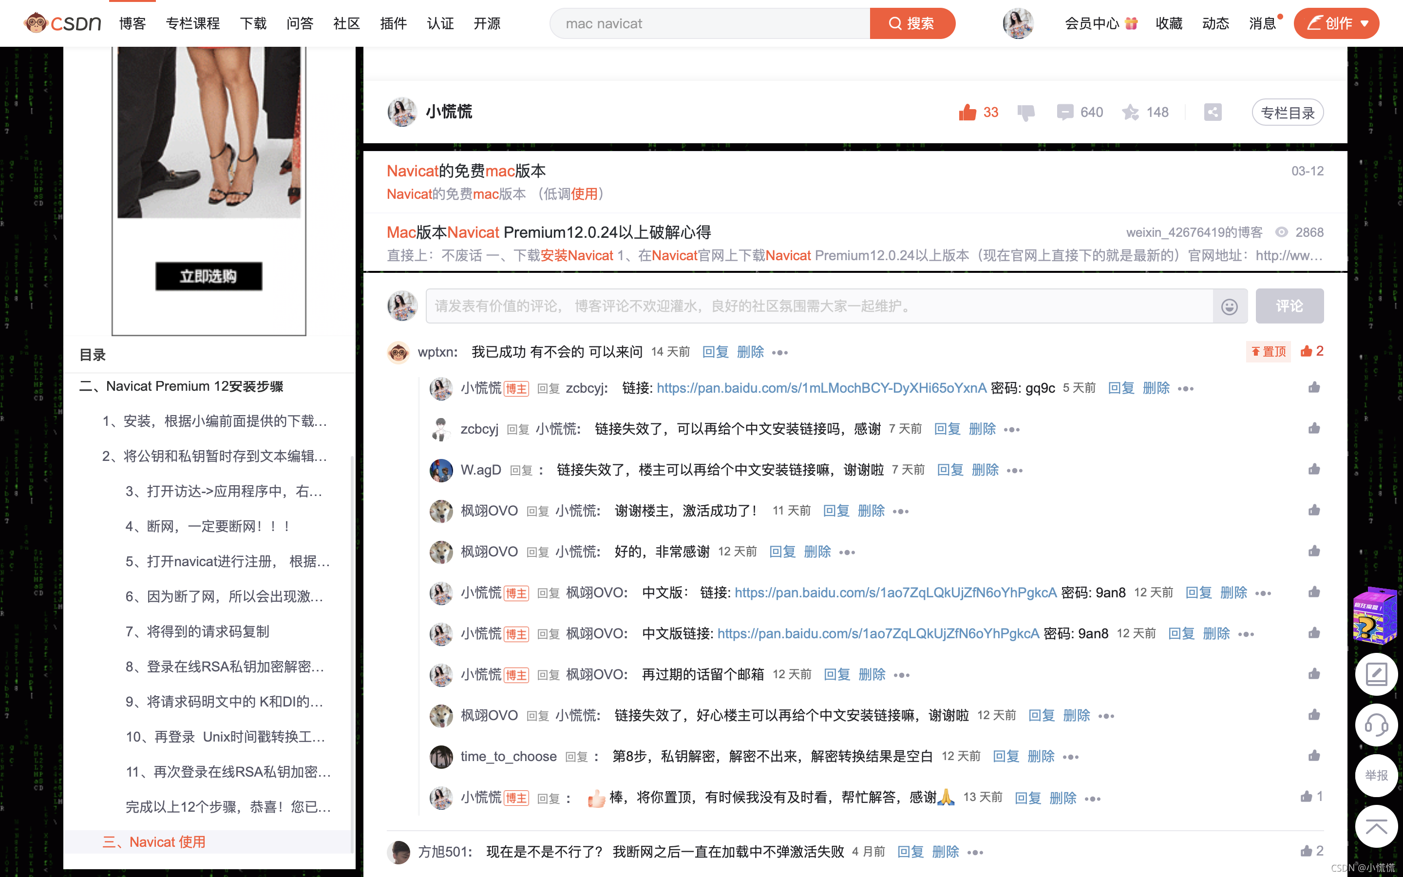Open the first Baidu pan link gq9c
Image resolution: width=1403 pixels, height=877 pixels.
coord(821,388)
